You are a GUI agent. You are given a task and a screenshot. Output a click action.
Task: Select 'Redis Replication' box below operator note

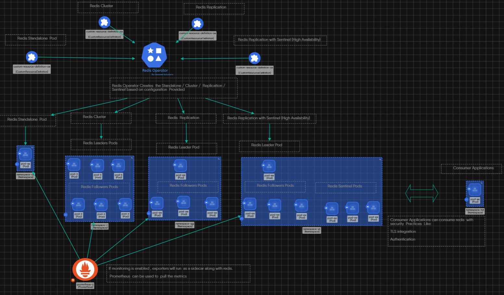[186, 119]
